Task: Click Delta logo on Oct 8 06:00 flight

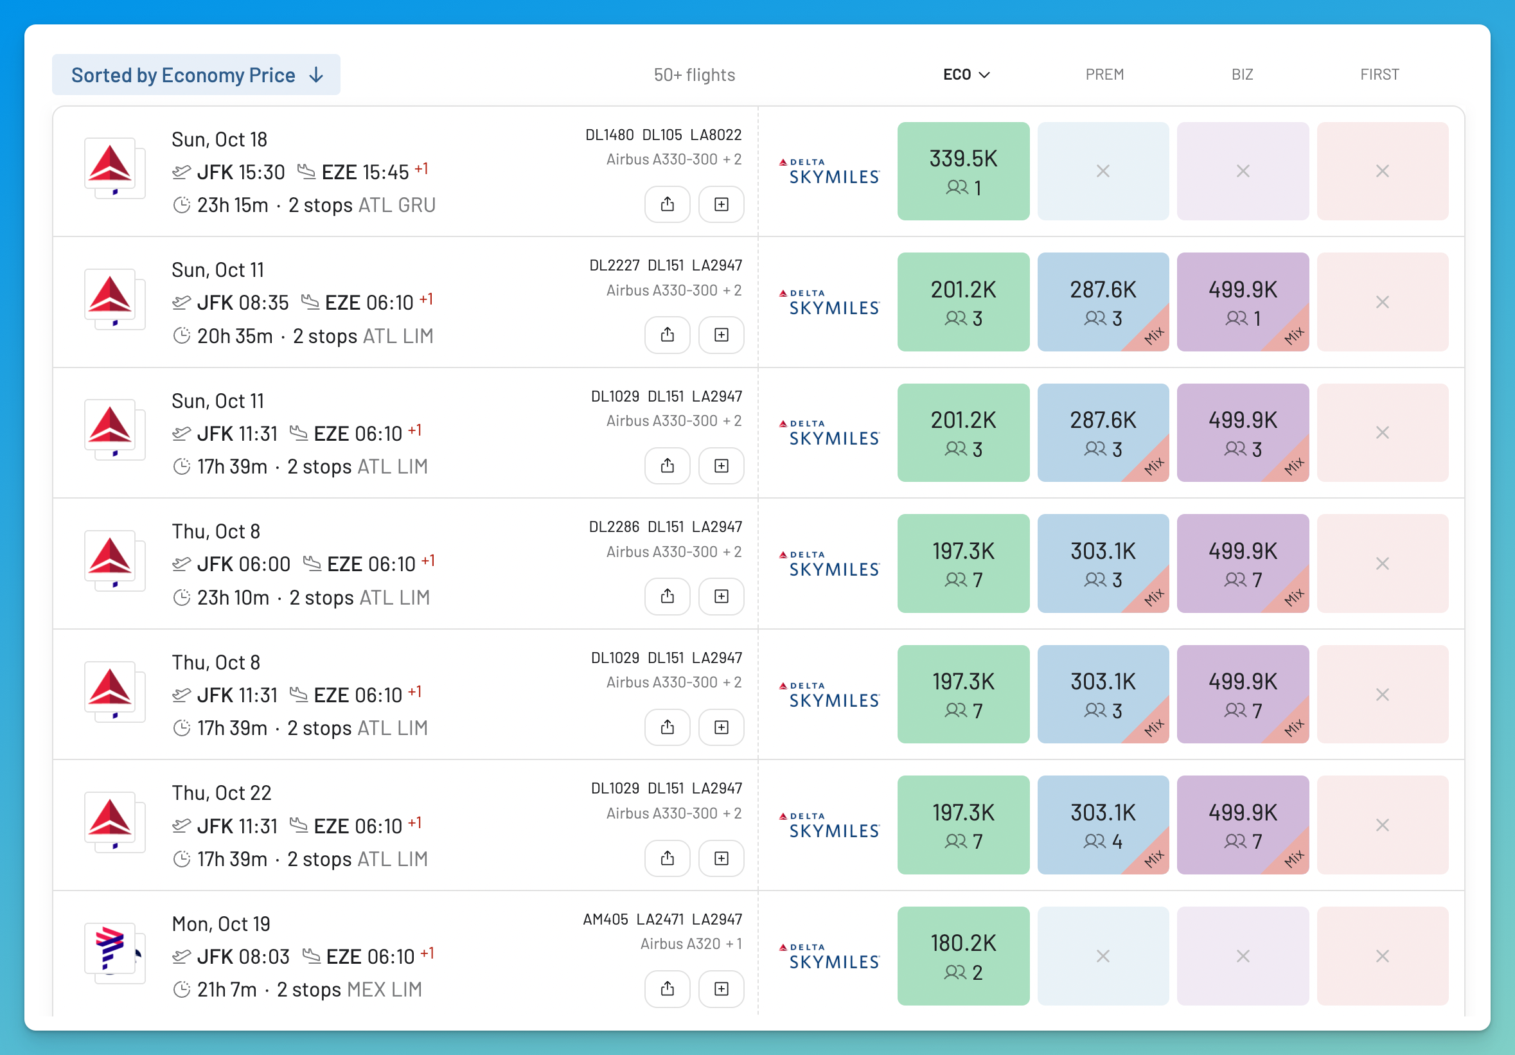Action: tap(111, 556)
